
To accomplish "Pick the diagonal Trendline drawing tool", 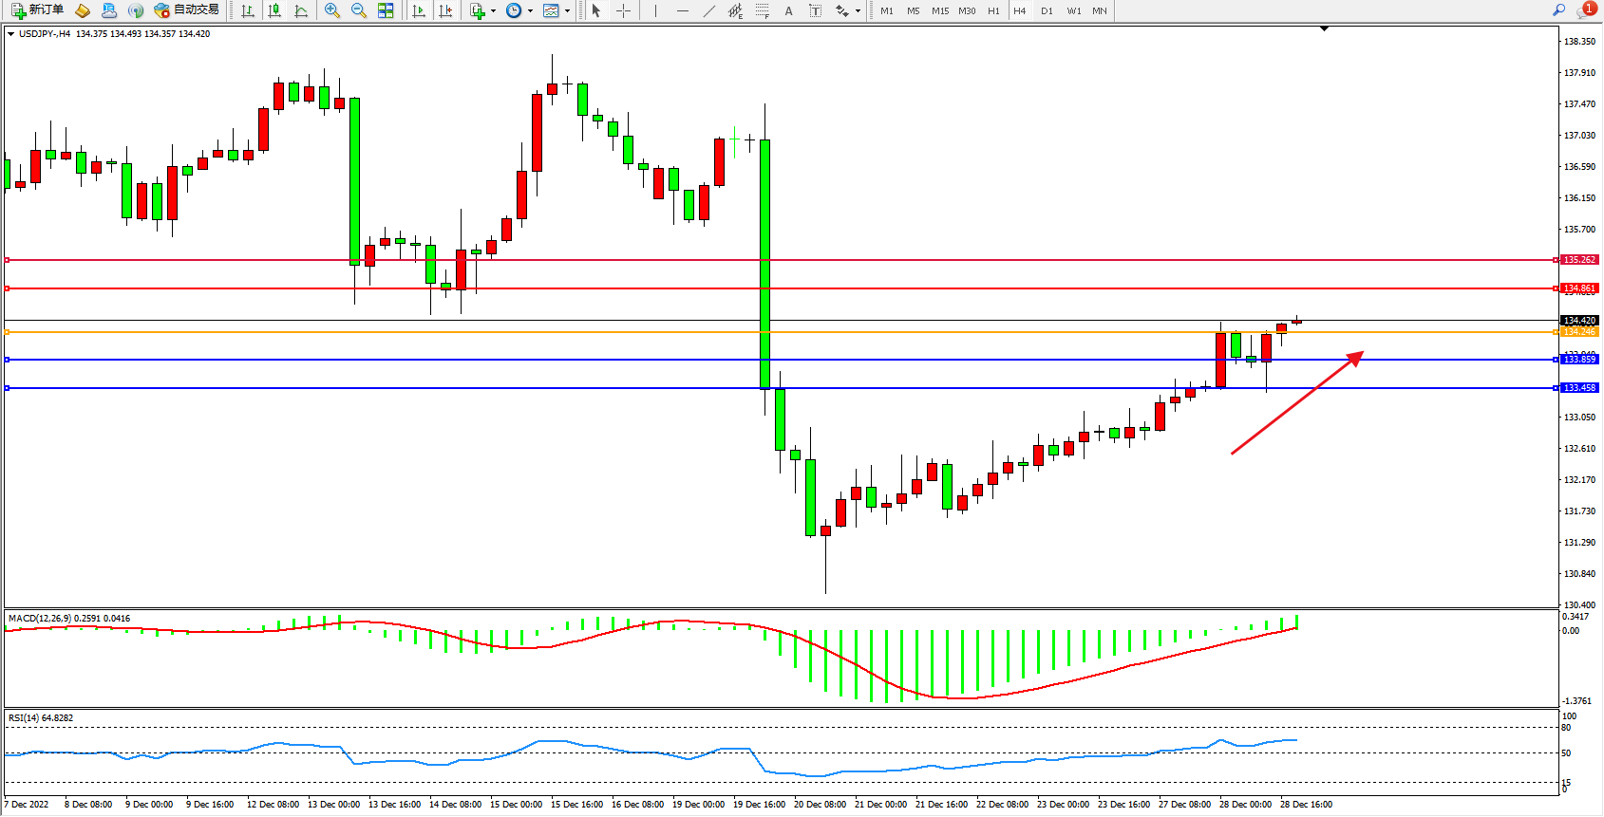I will (708, 10).
